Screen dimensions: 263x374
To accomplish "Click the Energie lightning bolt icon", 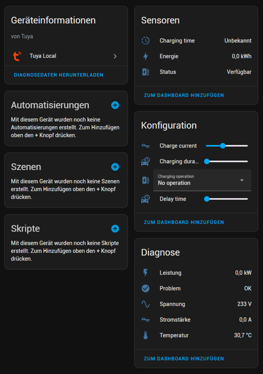I will click(x=146, y=56).
